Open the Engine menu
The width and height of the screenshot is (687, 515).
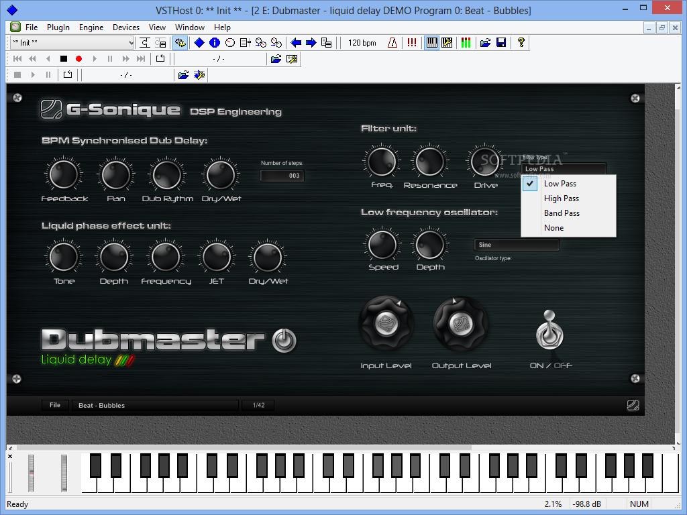coord(91,27)
